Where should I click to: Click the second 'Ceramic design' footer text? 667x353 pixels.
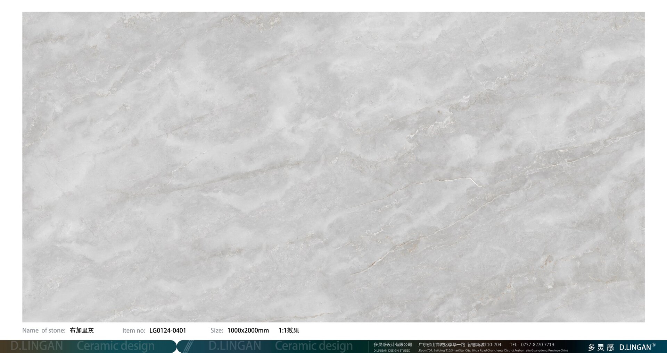point(314,346)
